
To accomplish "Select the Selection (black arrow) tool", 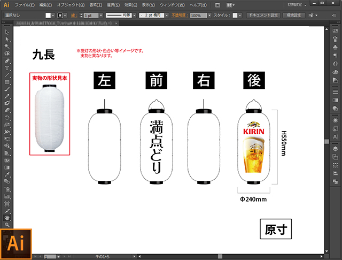I will (6, 33).
